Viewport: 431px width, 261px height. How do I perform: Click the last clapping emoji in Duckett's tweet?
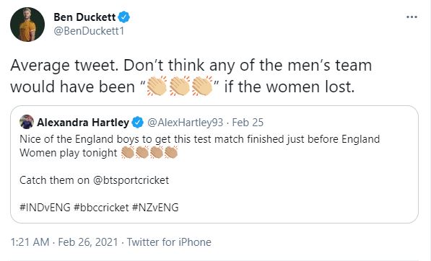(x=202, y=87)
